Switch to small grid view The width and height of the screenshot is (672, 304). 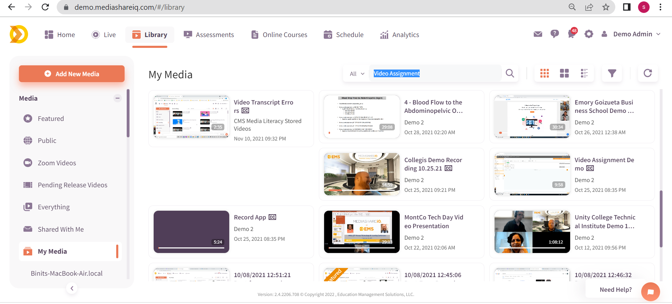point(545,73)
